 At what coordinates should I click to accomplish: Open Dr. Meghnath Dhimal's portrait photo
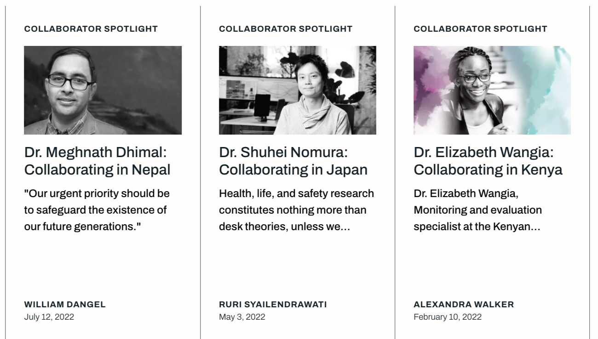pyautogui.click(x=103, y=90)
